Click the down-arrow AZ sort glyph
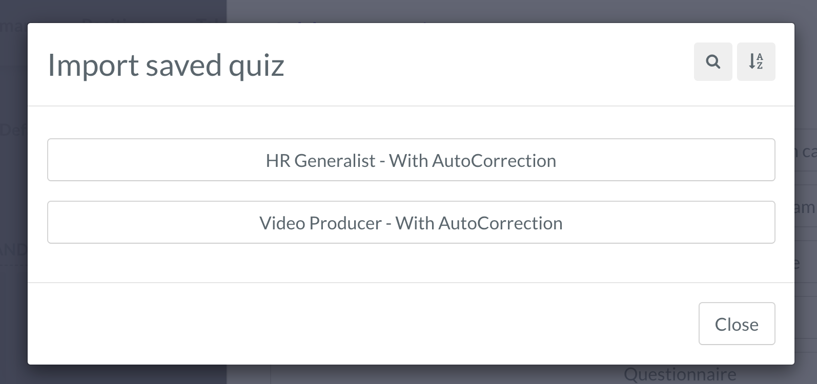 pos(756,61)
